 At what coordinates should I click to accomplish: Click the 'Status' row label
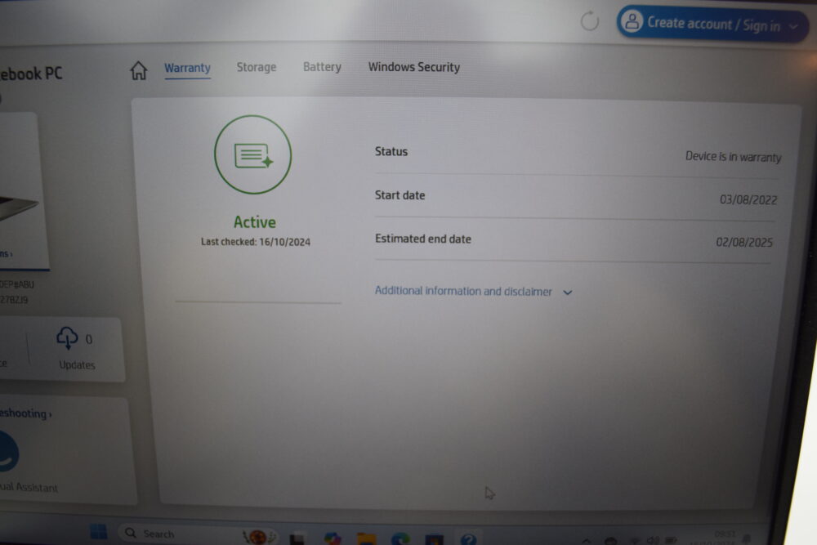coord(391,151)
